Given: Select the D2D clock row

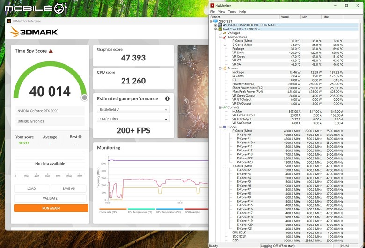Looking at the screenshot, I should tap(284, 240).
